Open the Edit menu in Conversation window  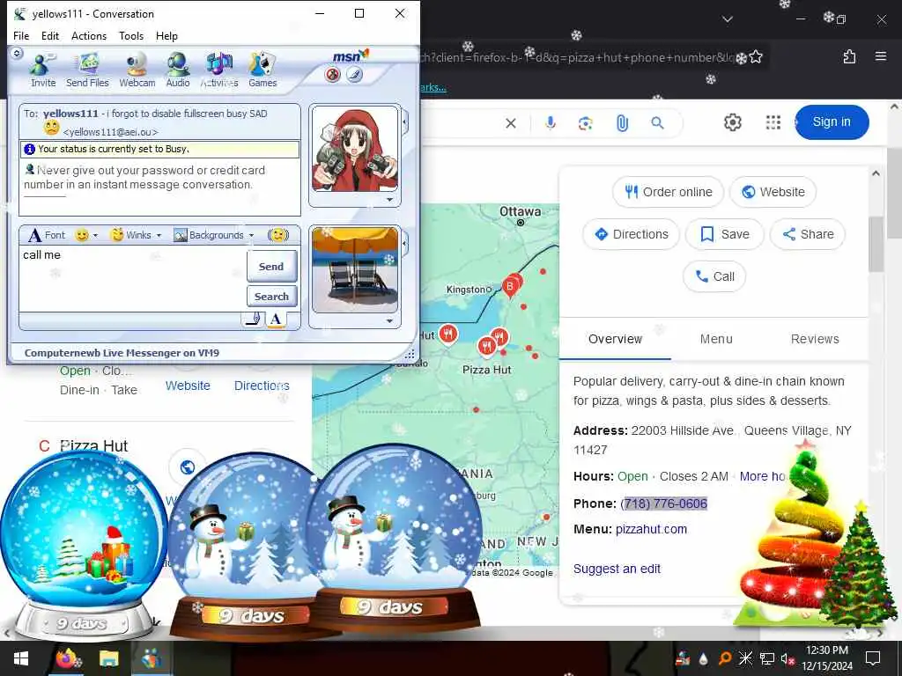(x=50, y=35)
